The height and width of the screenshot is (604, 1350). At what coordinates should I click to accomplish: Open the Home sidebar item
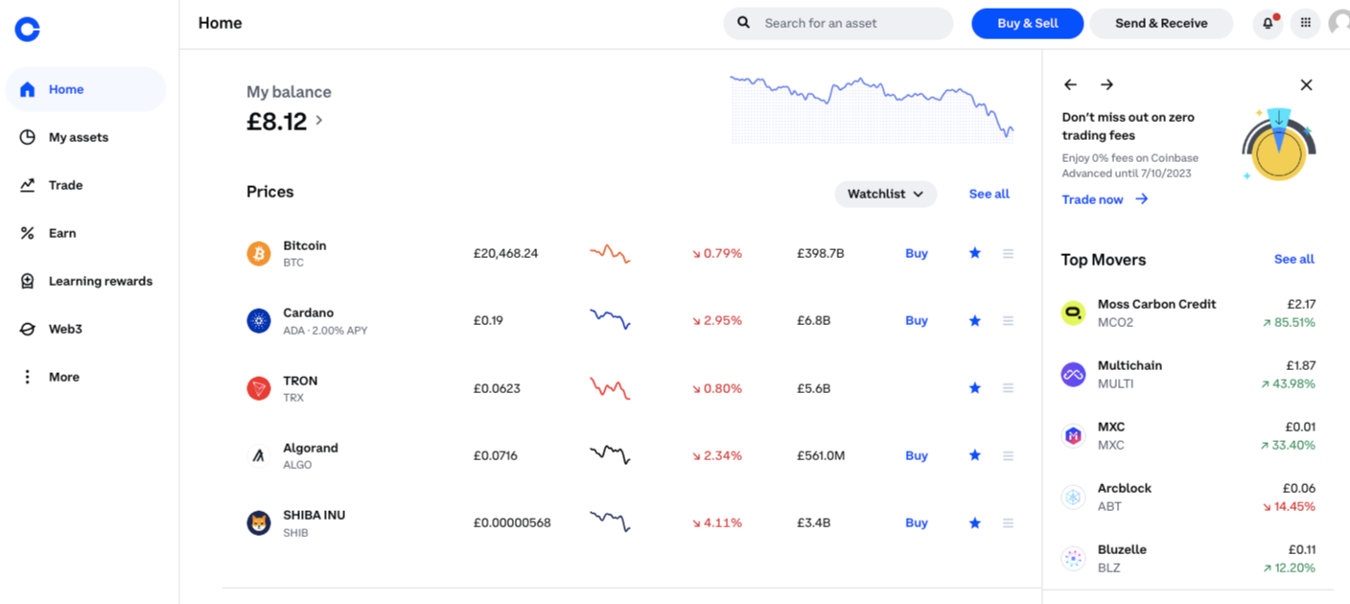86,89
